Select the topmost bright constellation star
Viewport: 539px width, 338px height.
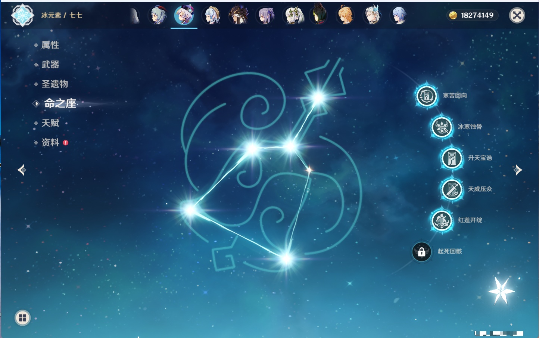(318, 98)
